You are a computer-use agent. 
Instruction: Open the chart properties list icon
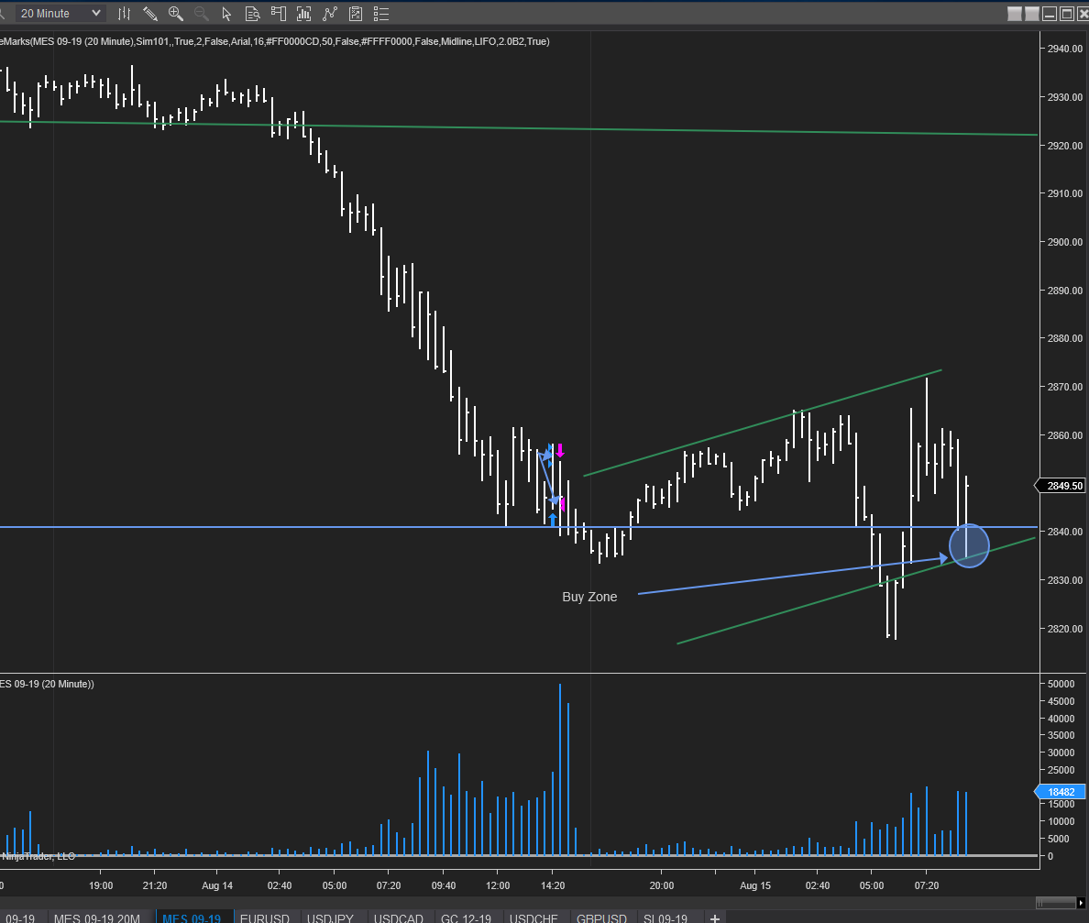coord(381,13)
